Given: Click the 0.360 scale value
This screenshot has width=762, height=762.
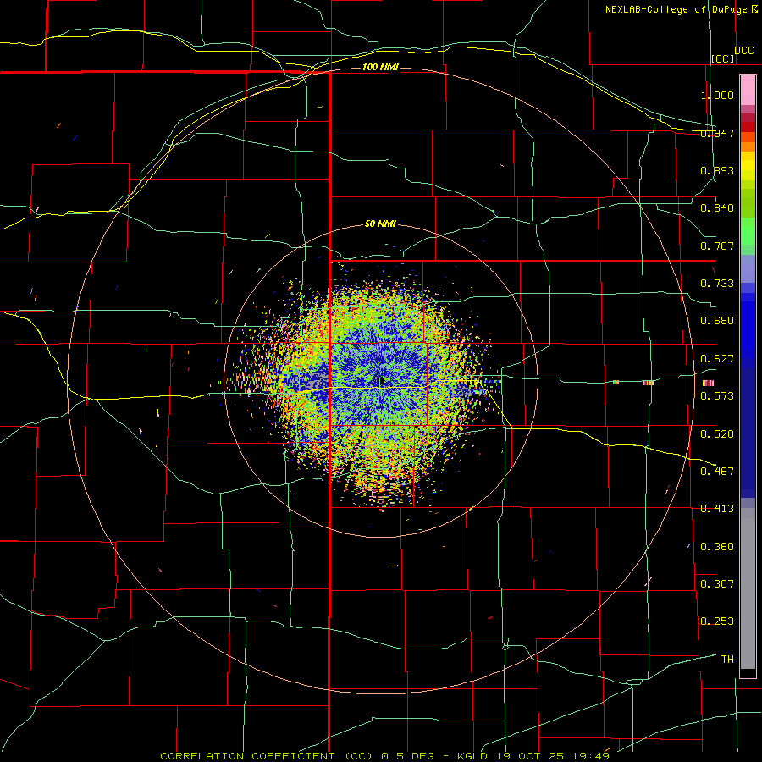Looking at the screenshot, I should point(717,547).
